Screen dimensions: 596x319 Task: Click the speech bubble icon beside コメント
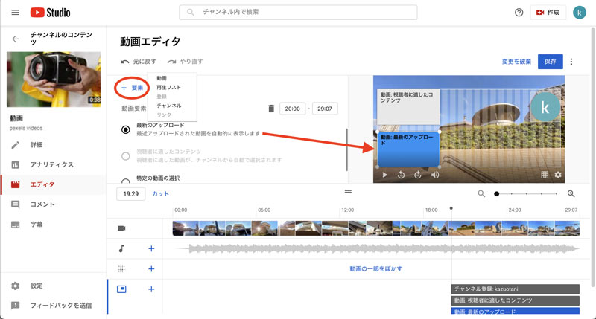click(15, 204)
